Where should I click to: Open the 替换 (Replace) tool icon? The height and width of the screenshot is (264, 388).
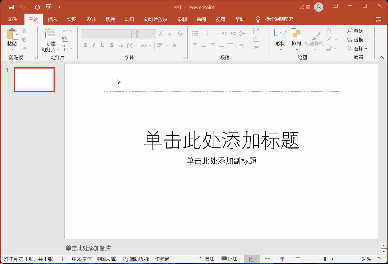click(x=356, y=39)
